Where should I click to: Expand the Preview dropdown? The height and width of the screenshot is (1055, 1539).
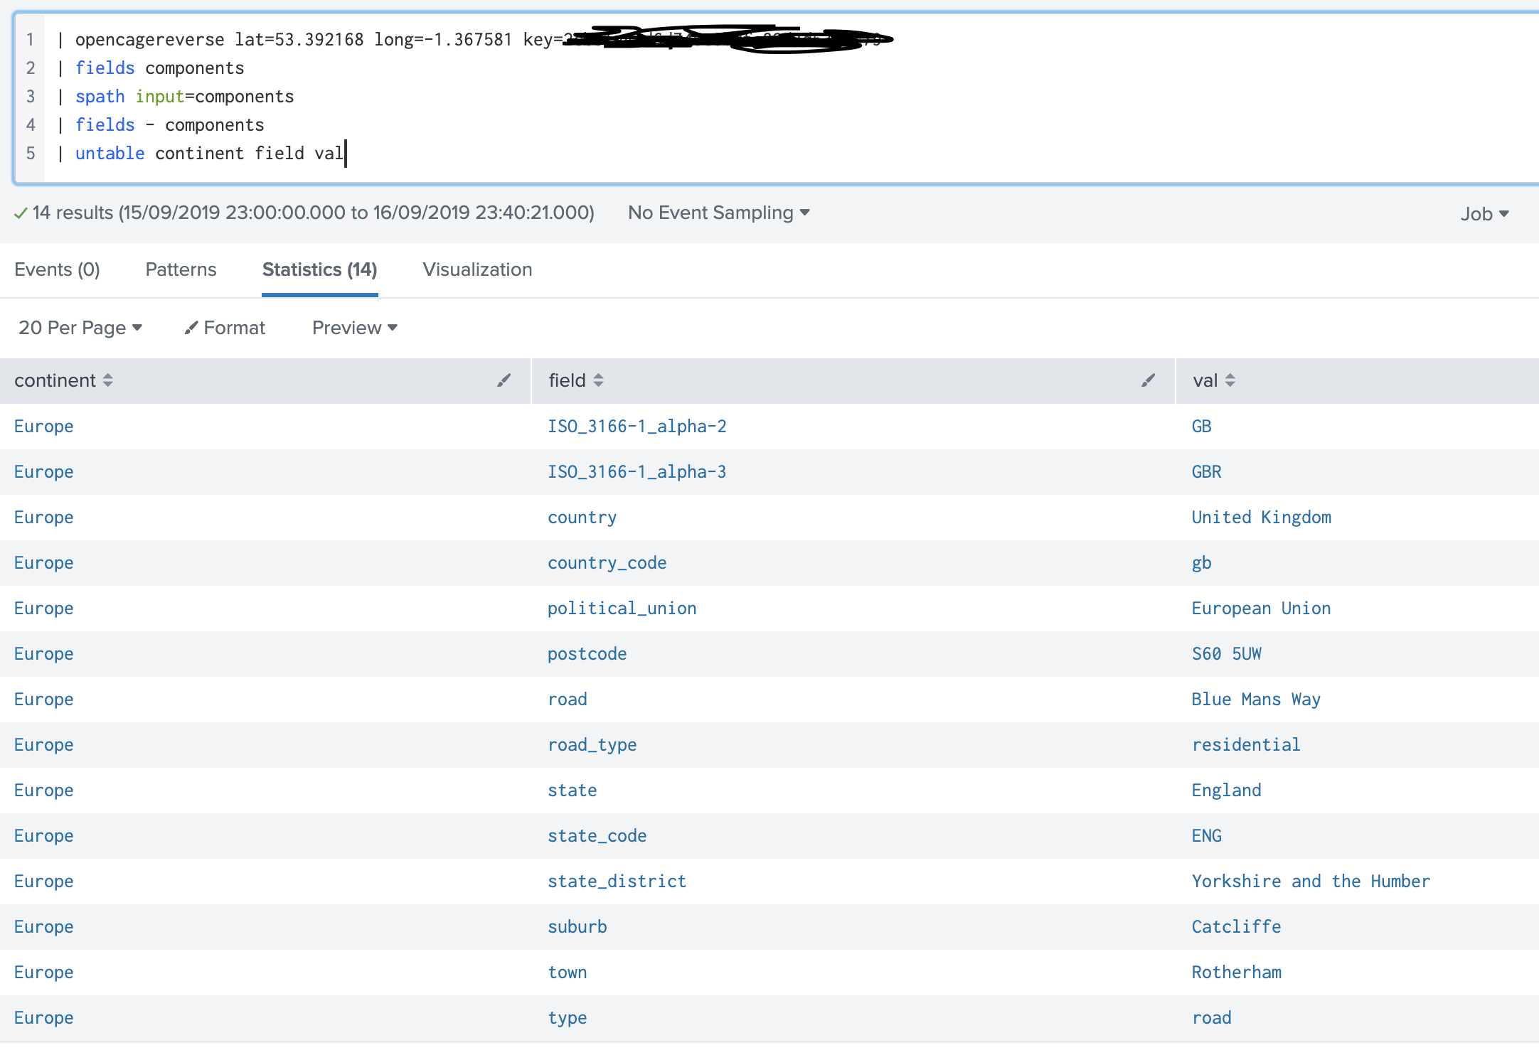(354, 328)
